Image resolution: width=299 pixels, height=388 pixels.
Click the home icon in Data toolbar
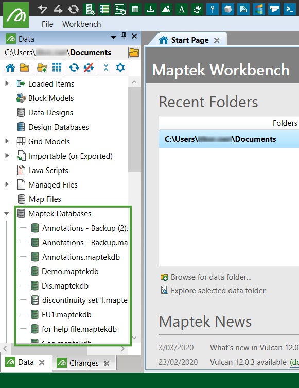tap(10, 68)
